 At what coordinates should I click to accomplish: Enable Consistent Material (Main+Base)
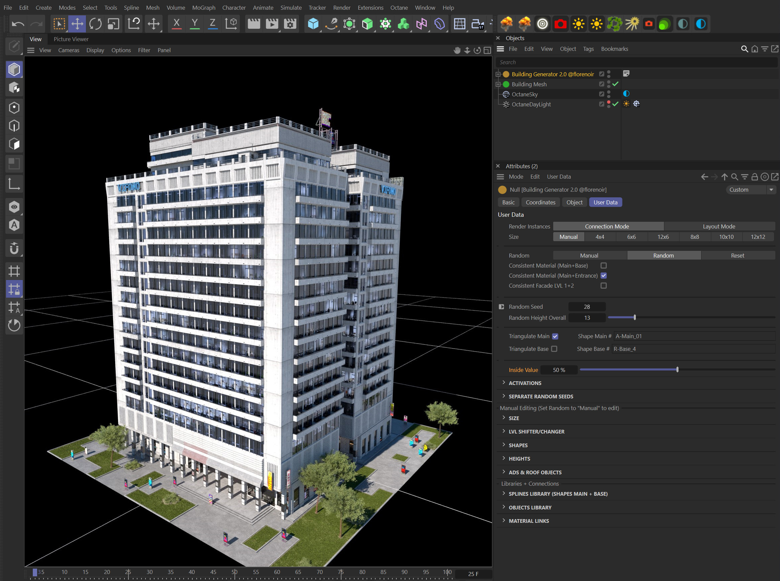[604, 266]
